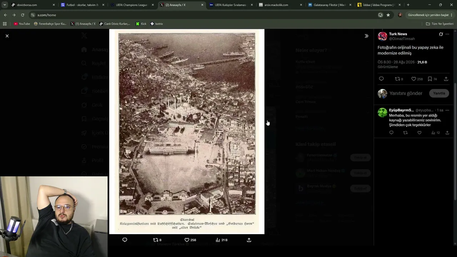457x257 pixels.
Task: Click the reply text beginning 'Merhaba, bu resmin'
Action: pyautogui.click(x=415, y=120)
